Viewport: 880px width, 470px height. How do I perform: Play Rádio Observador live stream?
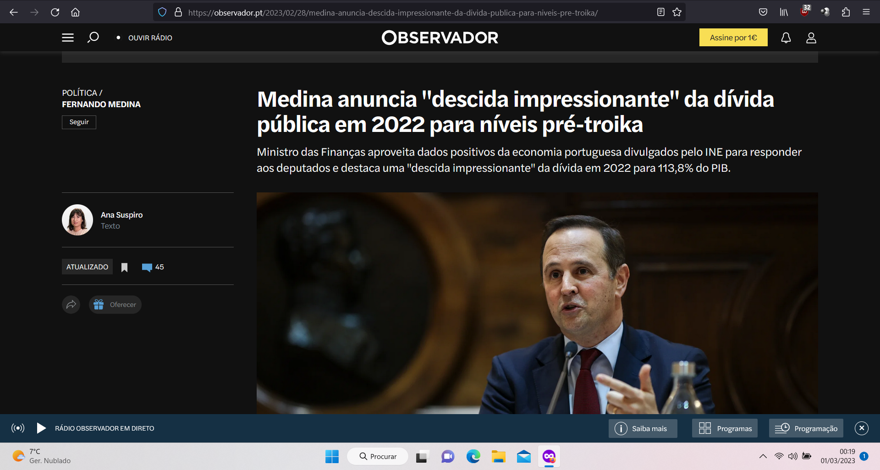coord(41,428)
